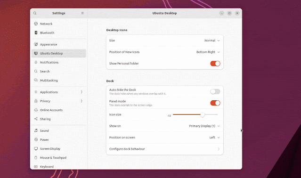Open Position of New Icons dropdown
This screenshot has width=301, height=178.
point(208,52)
